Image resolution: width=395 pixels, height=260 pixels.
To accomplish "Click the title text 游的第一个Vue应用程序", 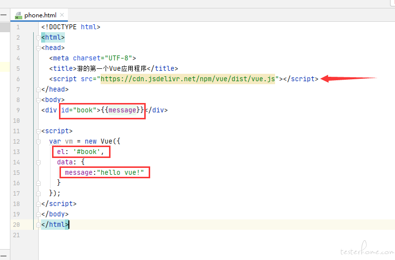I will [112, 68].
